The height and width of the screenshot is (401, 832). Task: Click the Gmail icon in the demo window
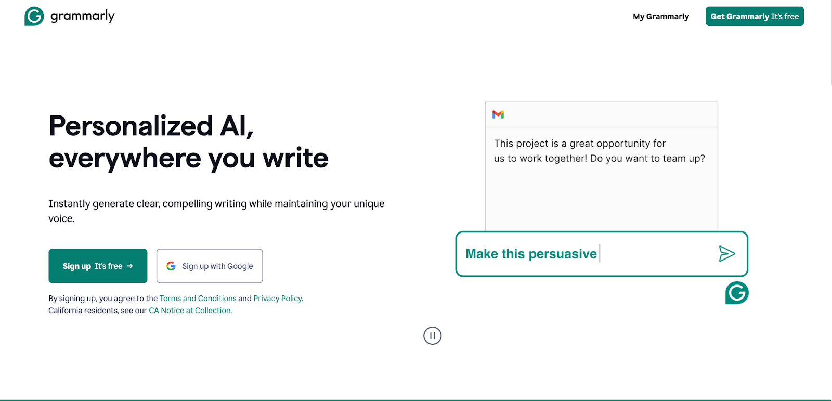tap(498, 114)
